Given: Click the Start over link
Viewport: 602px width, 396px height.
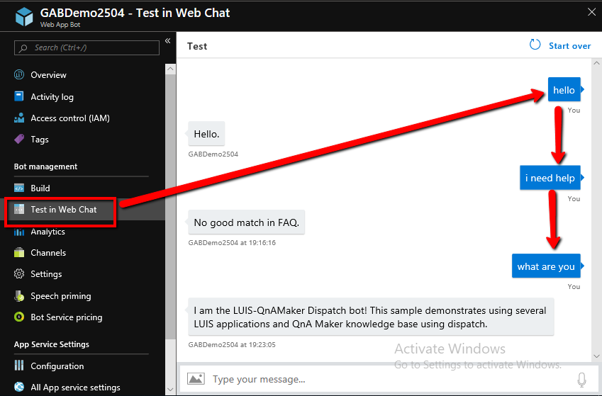Looking at the screenshot, I should tap(569, 45).
